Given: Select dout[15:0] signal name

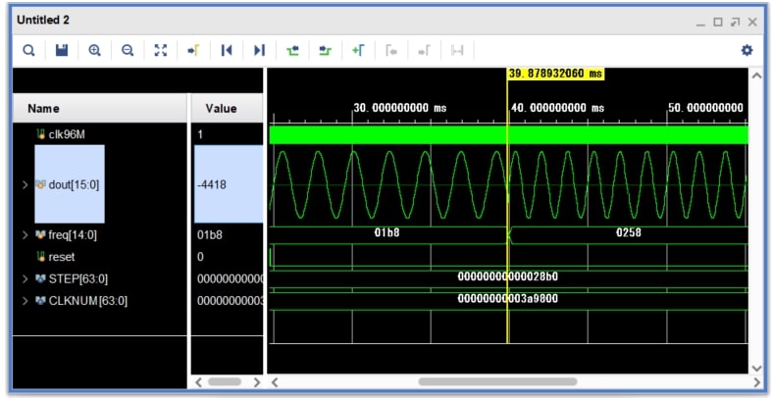Looking at the screenshot, I should 74,185.
